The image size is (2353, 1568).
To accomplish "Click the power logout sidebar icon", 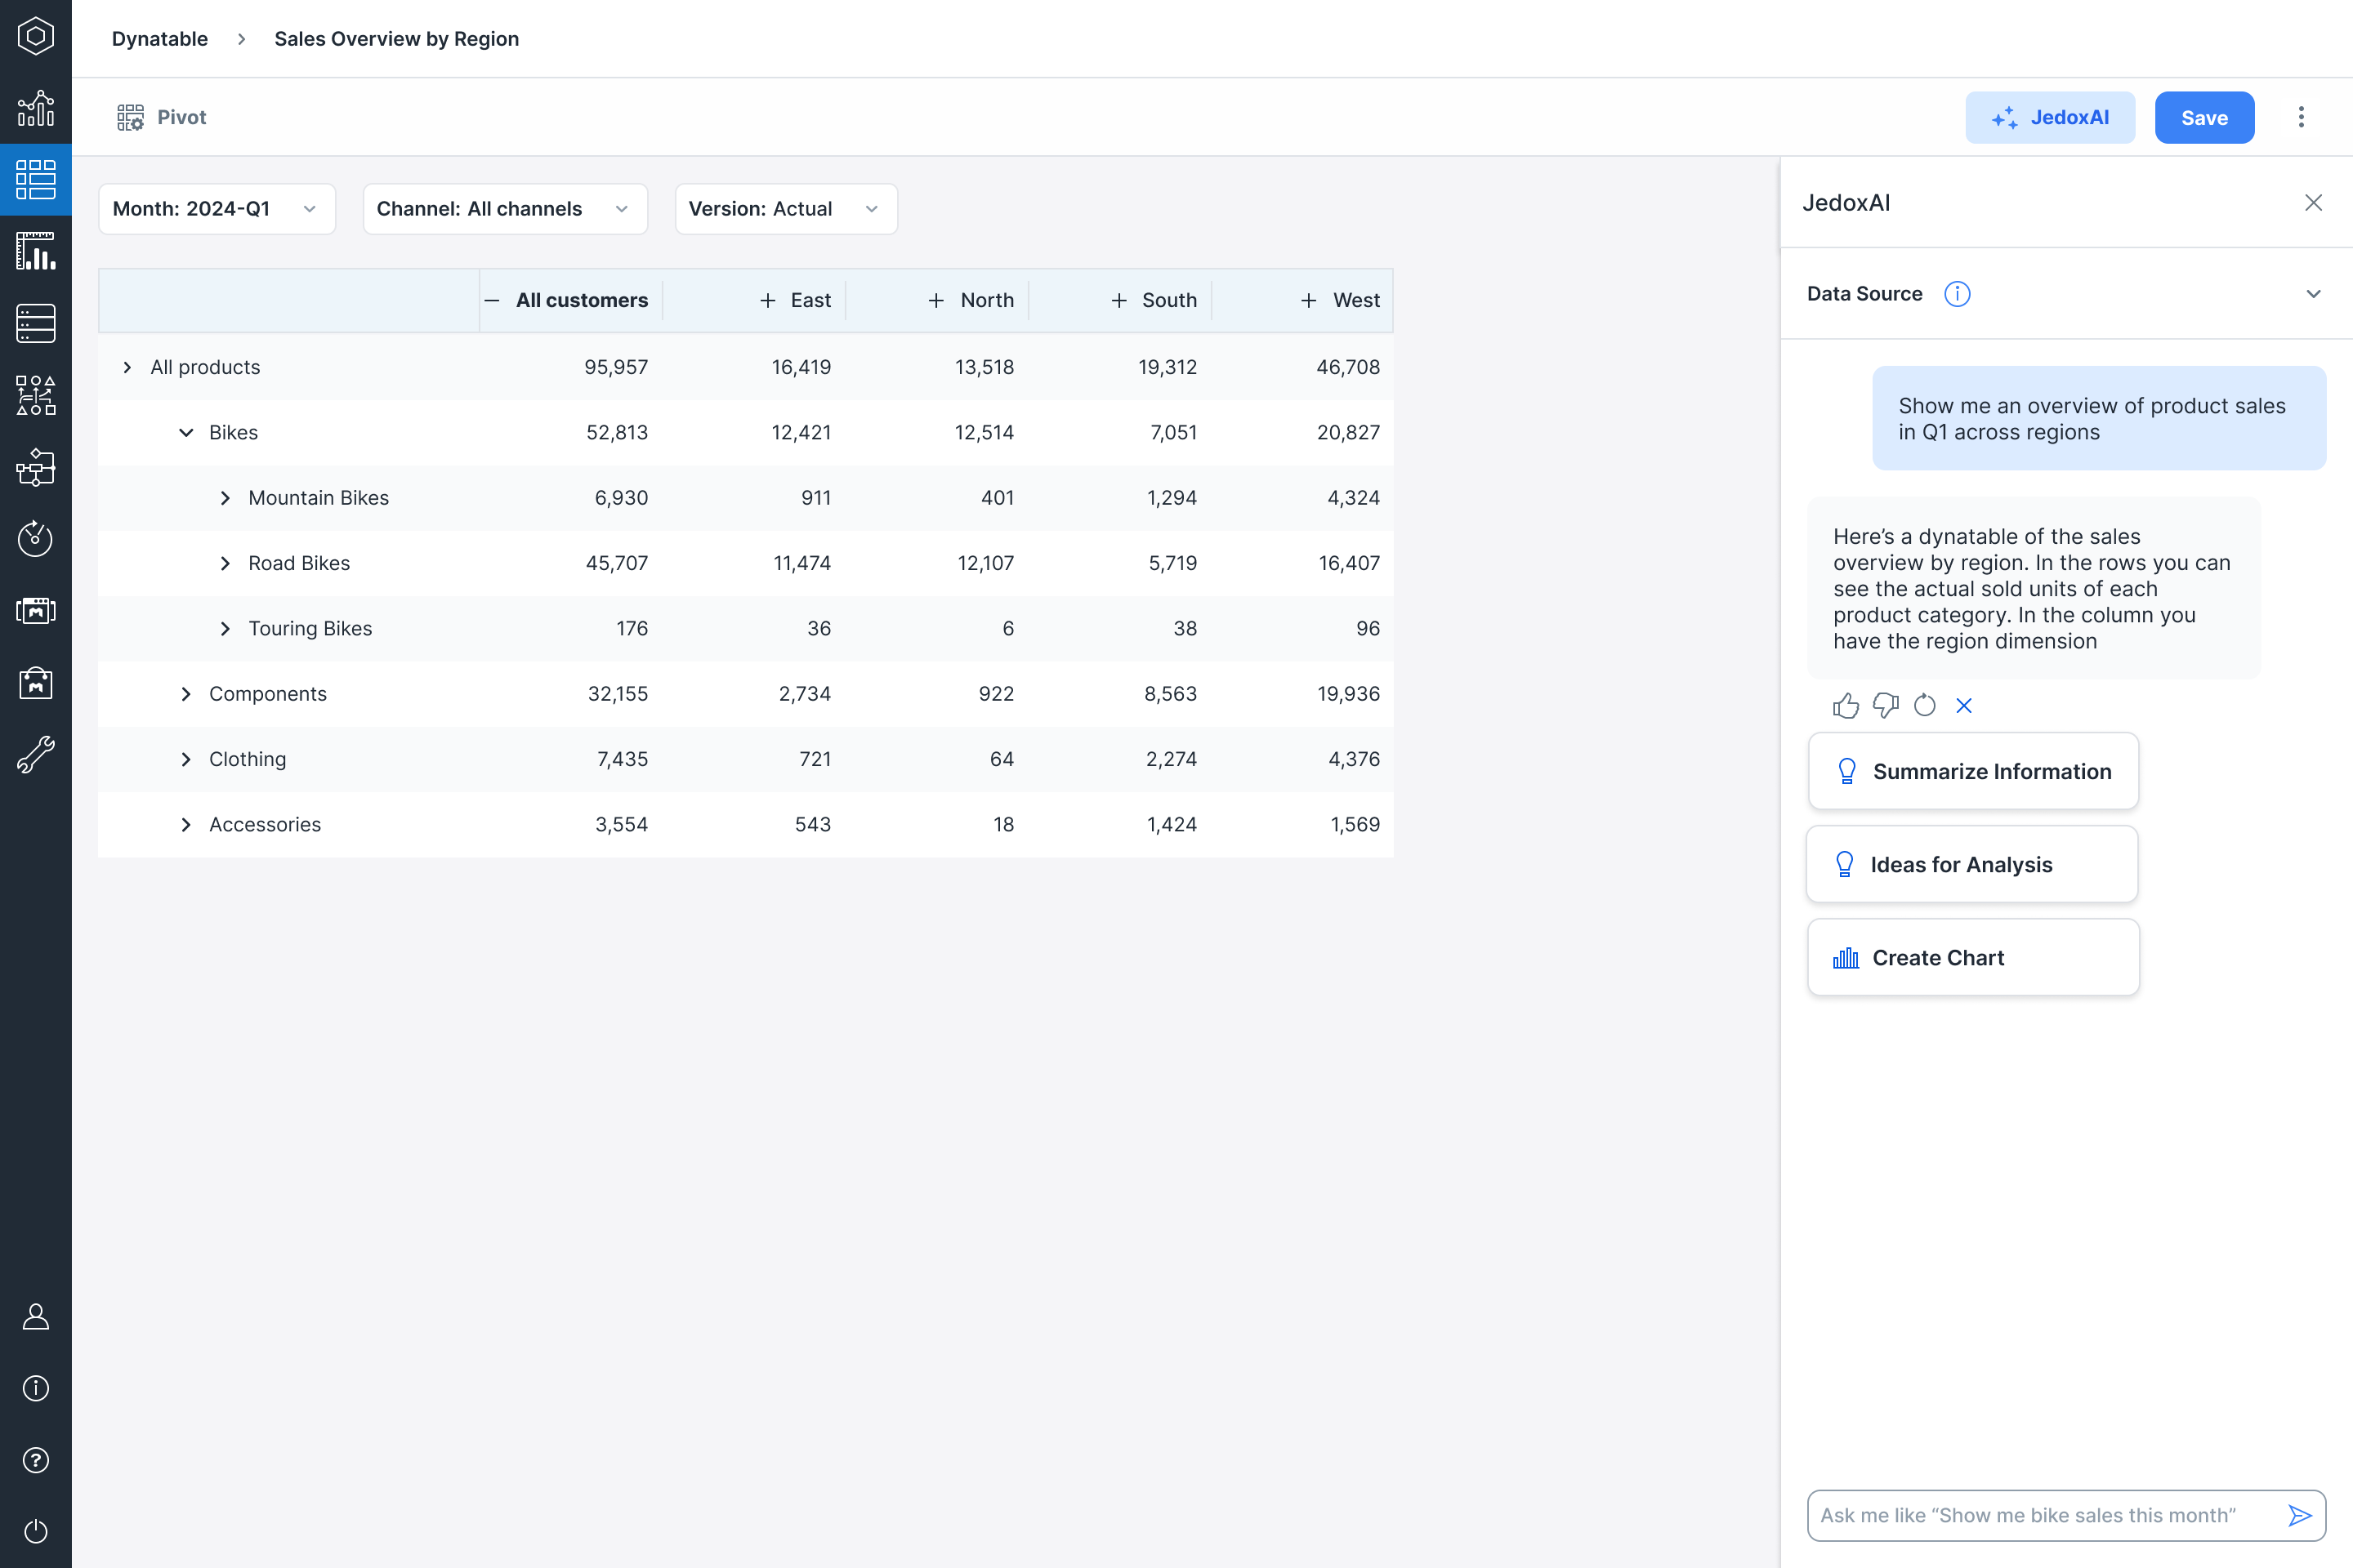I will (x=36, y=1532).
